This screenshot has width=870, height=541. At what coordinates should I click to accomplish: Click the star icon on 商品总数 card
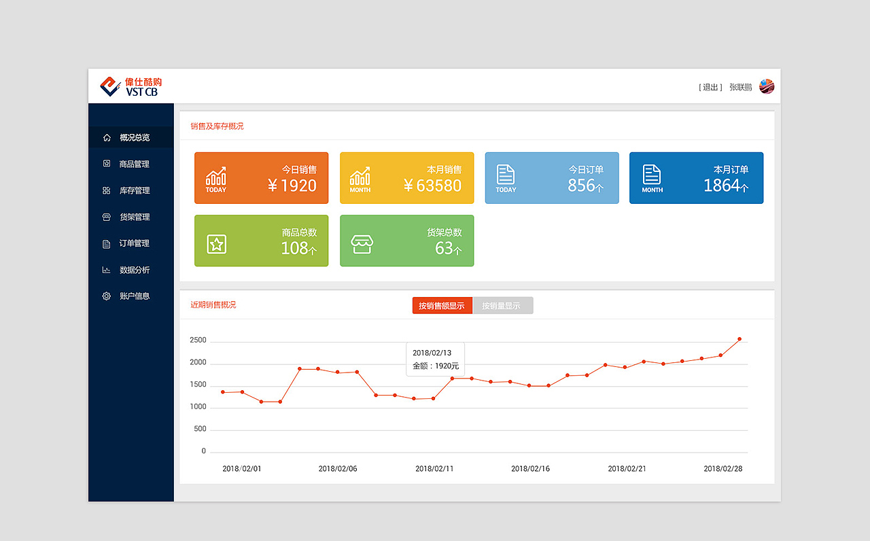[x=216, y=244]
